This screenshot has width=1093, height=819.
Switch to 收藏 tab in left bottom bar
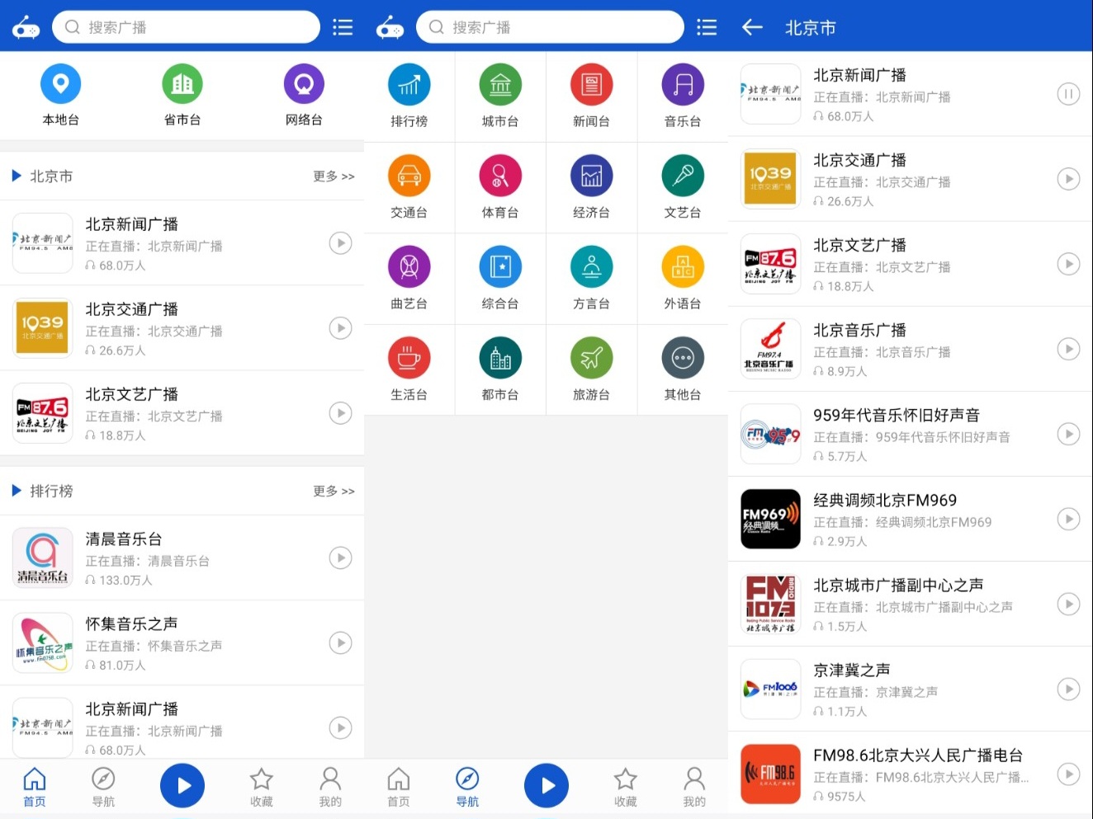click(262, 787)
